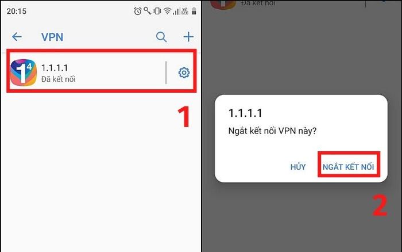Tap the VPN key status bar icon
Screen dimensions: 402x252
point(147,11)
